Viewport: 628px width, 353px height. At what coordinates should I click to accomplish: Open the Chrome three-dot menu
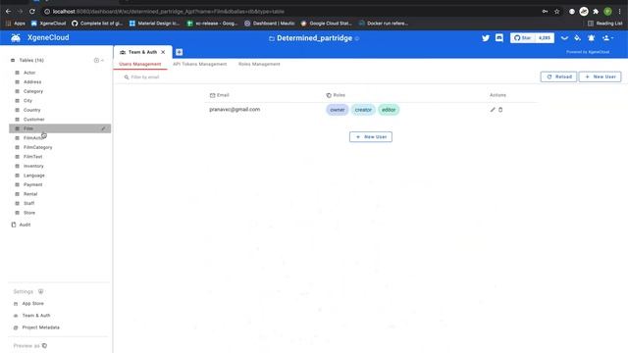point(619,12)
